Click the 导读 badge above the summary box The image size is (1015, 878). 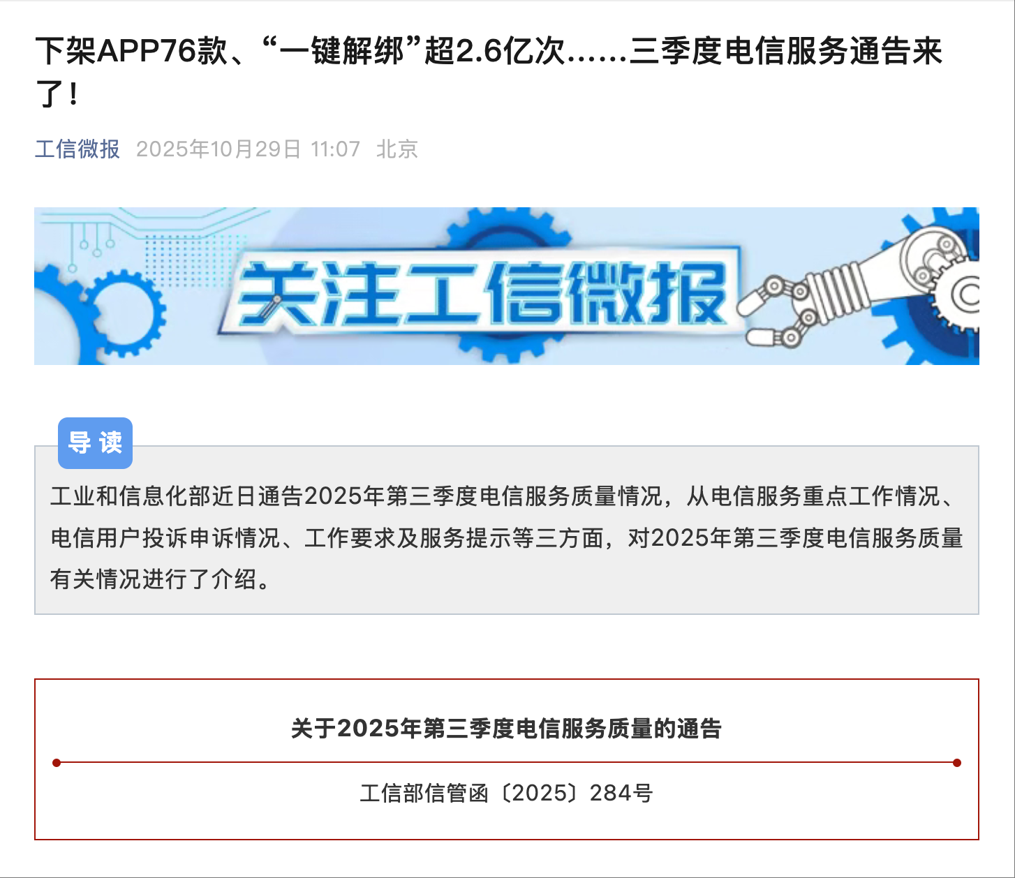click(x=96, y=442)
